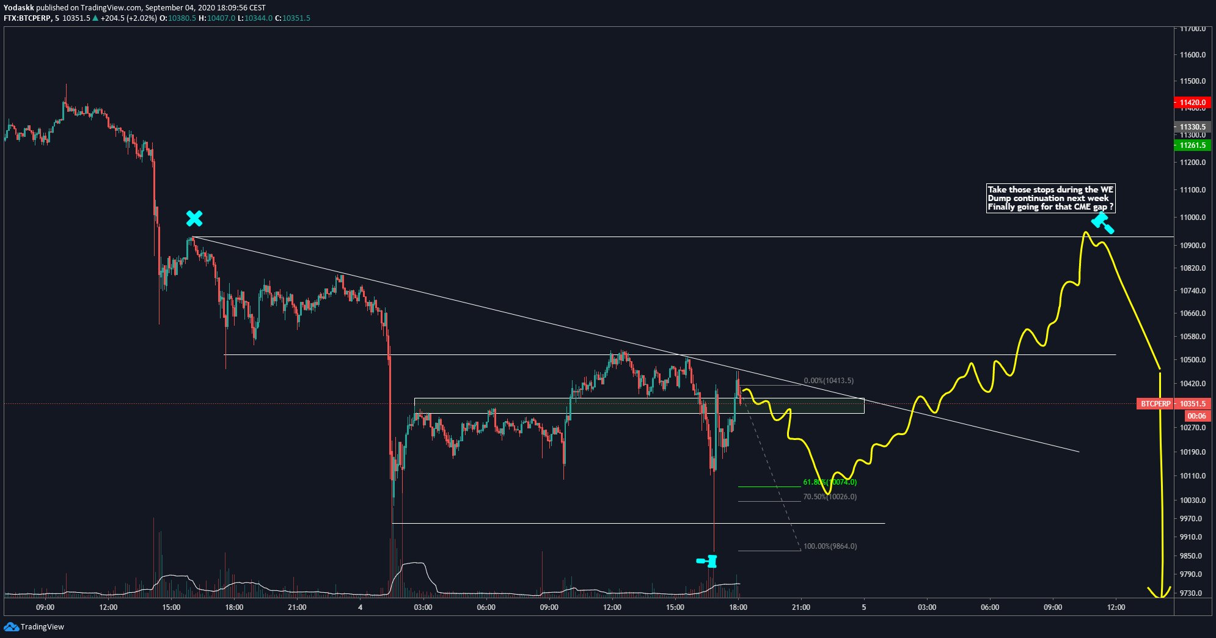Click the 9970.0 price axis tick
The height and width of the screenshot is (638, 1216).
(x=1191, y=519)
